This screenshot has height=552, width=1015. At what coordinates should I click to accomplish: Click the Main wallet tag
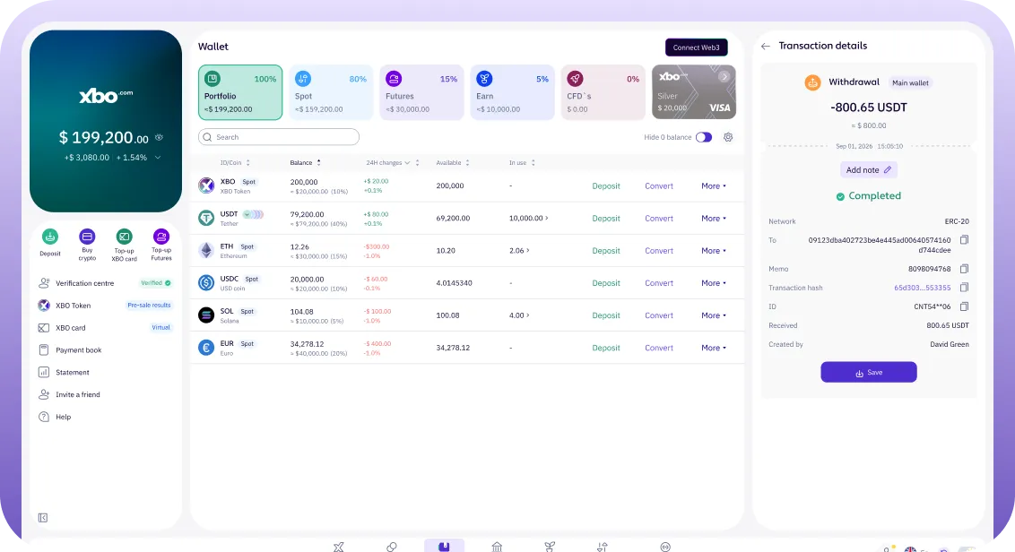[910, 82]
